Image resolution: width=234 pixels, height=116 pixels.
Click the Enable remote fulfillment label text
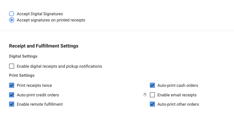coord(40,104)
